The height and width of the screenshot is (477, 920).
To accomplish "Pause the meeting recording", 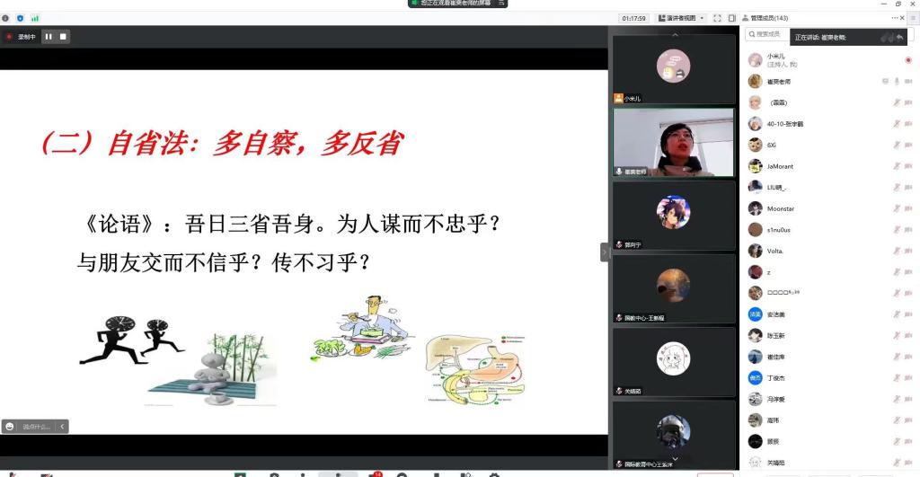I will pyautogui.click(x=49, y=37).
